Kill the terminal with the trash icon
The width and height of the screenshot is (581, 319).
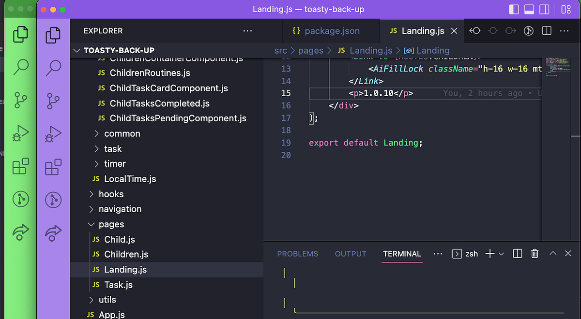(534, 253)
